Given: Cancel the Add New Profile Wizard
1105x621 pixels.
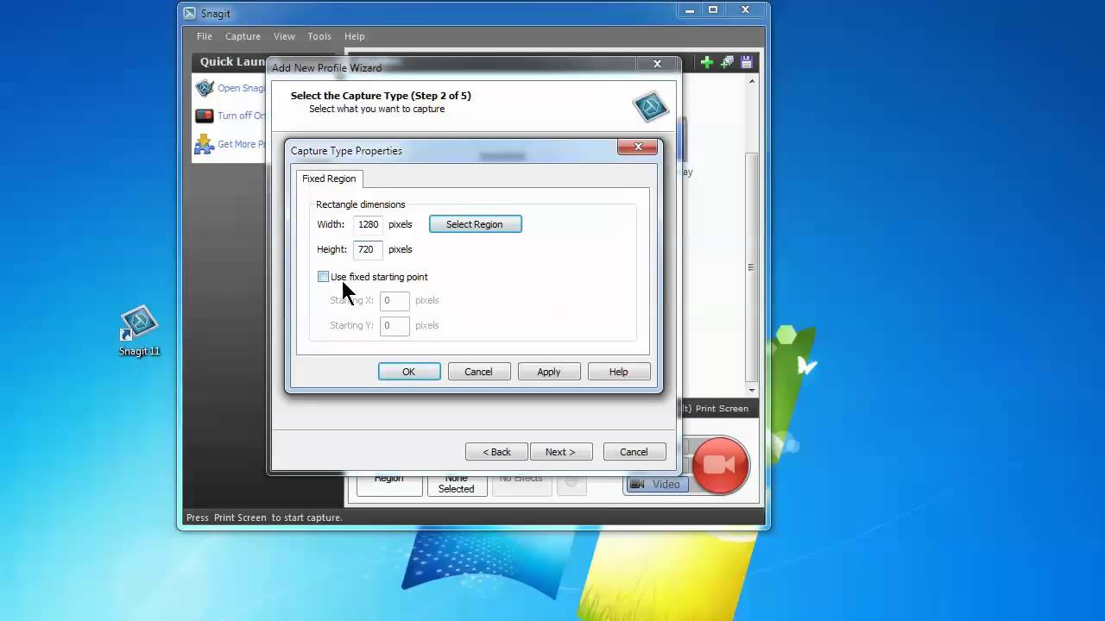Looking at the screenshot, I should pyautogui.click(x=634, y=452).
